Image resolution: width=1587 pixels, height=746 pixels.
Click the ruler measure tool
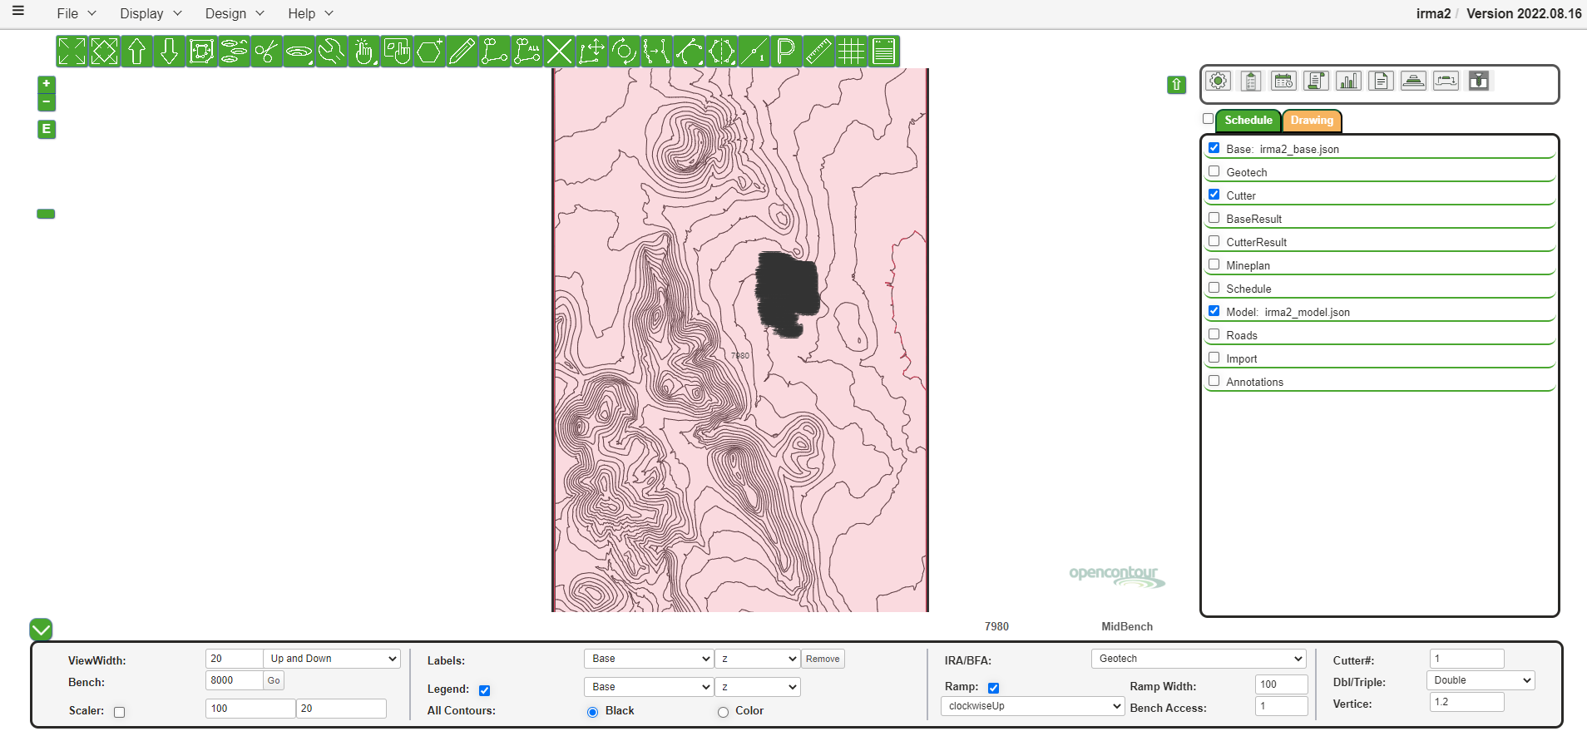click(818, 52)
